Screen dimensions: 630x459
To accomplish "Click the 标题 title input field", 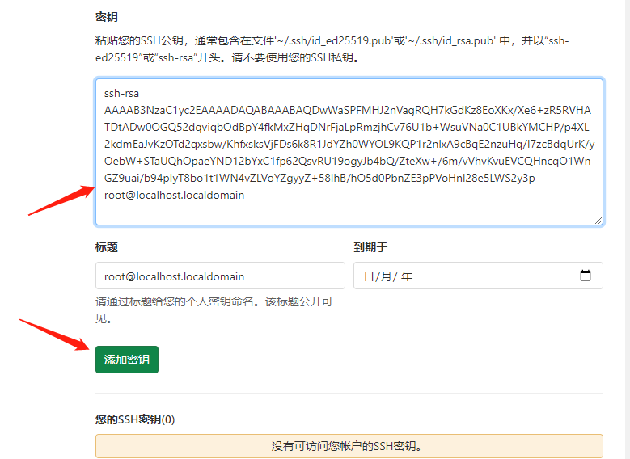I will (220, 276).
